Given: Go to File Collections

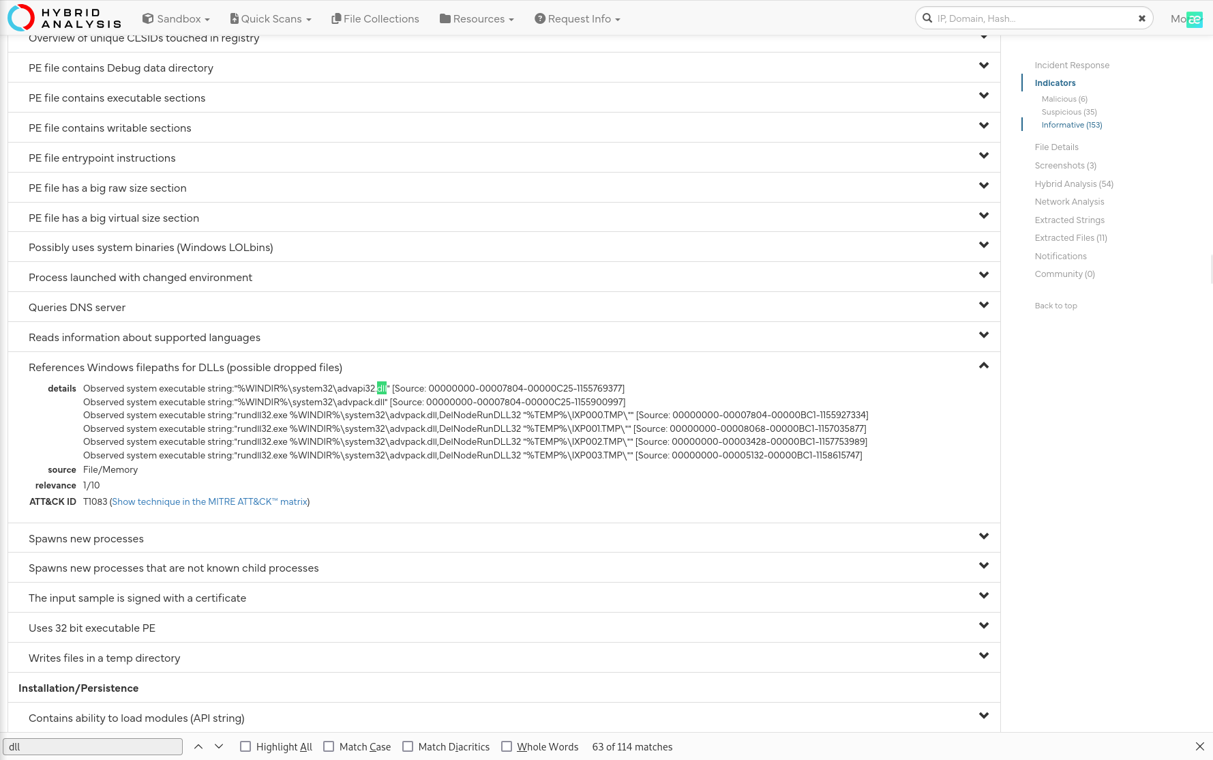Looking at the screenshot, I should tap(375, 18).
